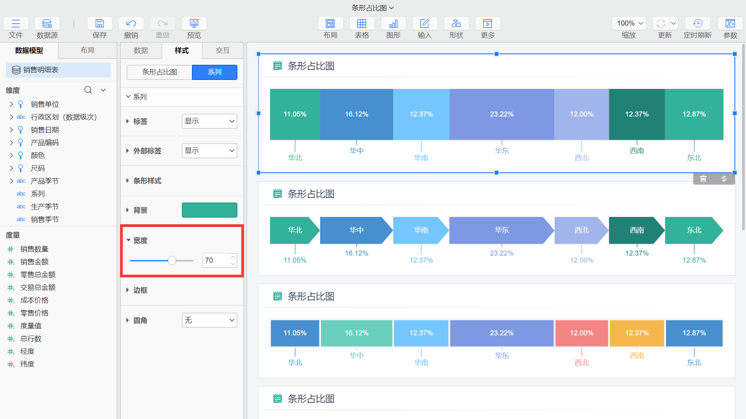Switch to the 布局 tab in left panel

tap(87, 50)
